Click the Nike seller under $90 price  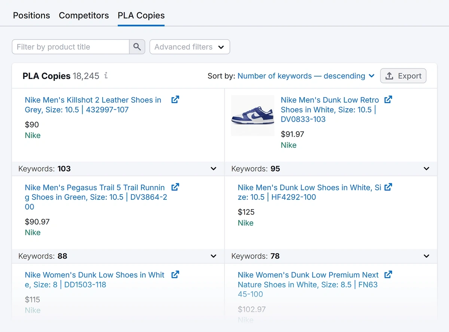coord(33,136)
